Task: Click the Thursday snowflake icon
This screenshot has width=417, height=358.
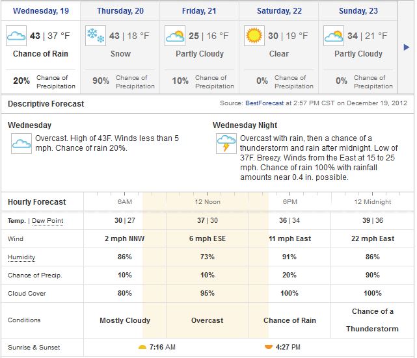Action: tap(96, 36)
